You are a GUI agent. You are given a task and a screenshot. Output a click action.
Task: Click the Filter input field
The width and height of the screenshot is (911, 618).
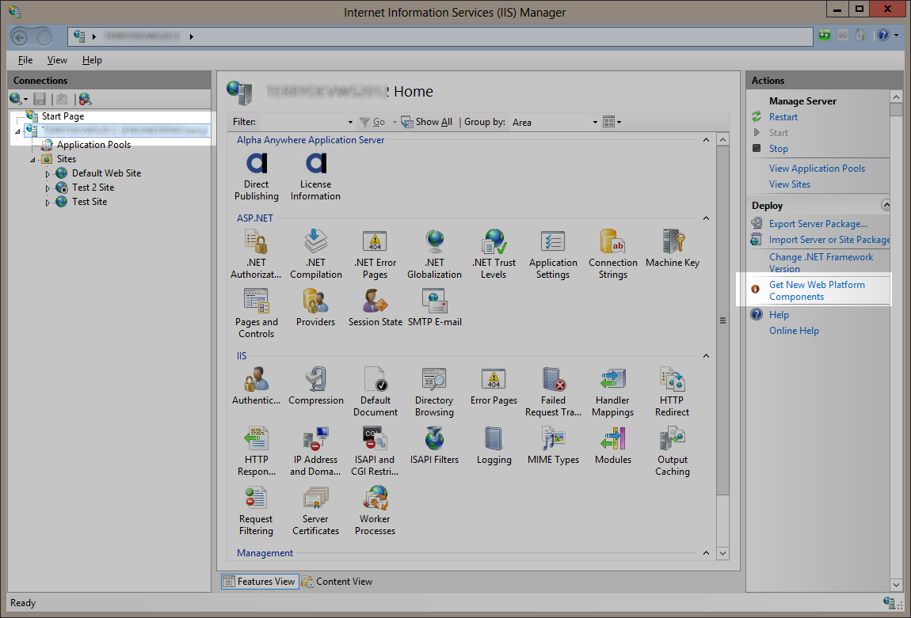click(x=305, y=122)
